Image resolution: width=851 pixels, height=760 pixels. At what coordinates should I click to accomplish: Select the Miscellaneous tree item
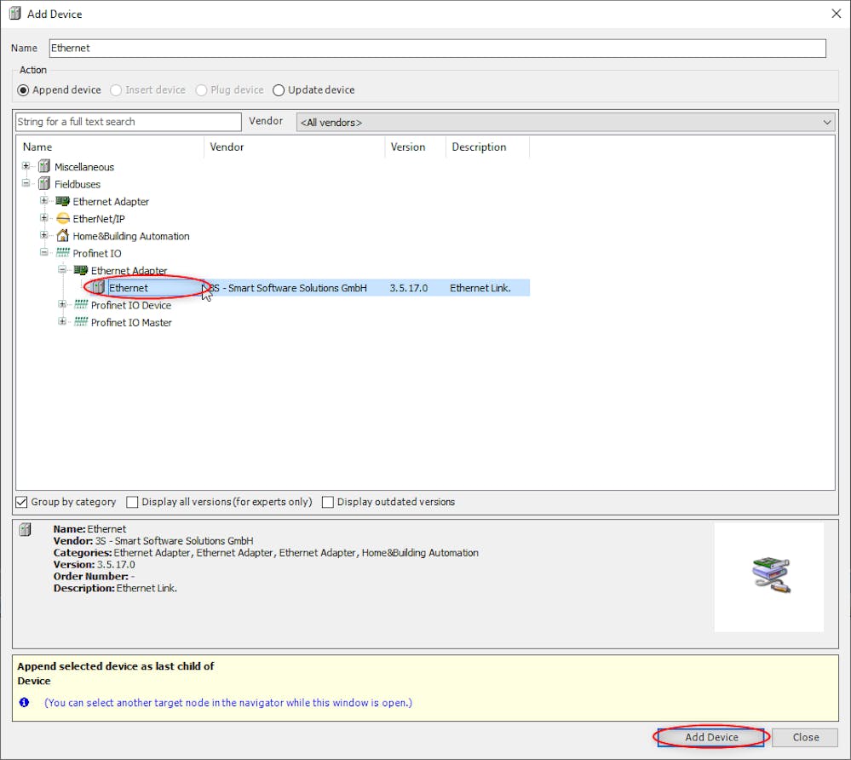click(x=84, y=167)
